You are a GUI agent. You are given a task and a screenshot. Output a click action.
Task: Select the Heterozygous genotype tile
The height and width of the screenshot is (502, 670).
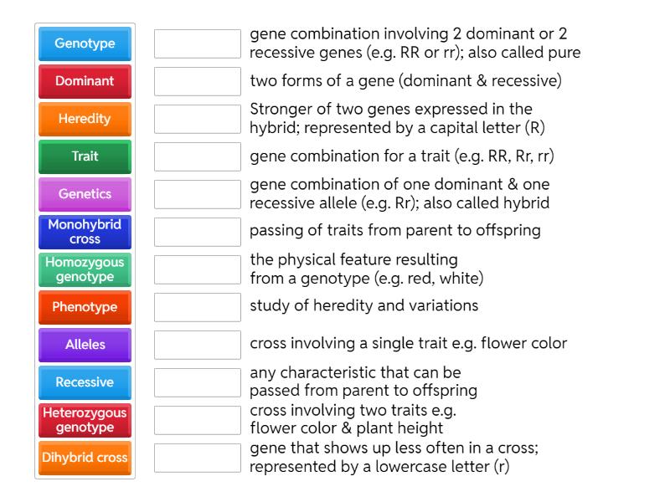click(84, 420)
